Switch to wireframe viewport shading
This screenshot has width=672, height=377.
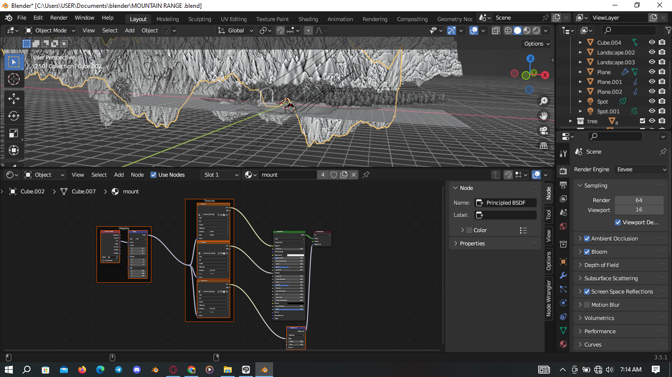(x=508, y=30)
